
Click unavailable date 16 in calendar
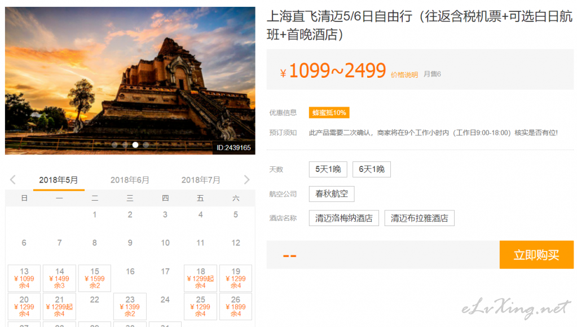coord(130,271)
